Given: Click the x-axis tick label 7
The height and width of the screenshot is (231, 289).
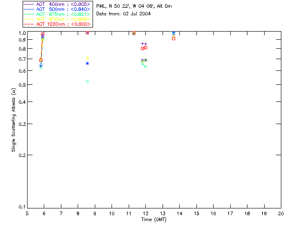Looking at the screenshot, I should (x=61, y=213).
